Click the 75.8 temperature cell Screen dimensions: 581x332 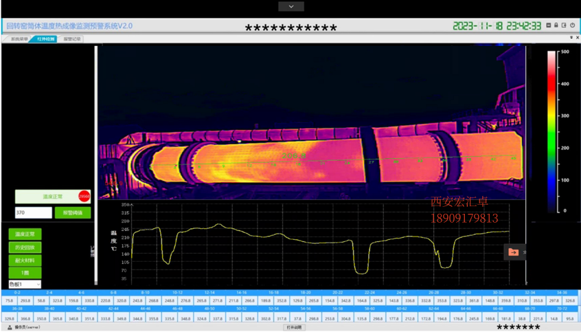tap(9, 301)
